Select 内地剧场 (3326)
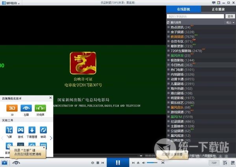The height and width of the screenshot is (167, 236). [183, 74]
